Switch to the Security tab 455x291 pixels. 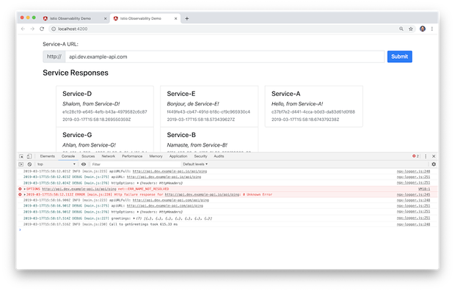pyautogui.click(x=200, y=156)
